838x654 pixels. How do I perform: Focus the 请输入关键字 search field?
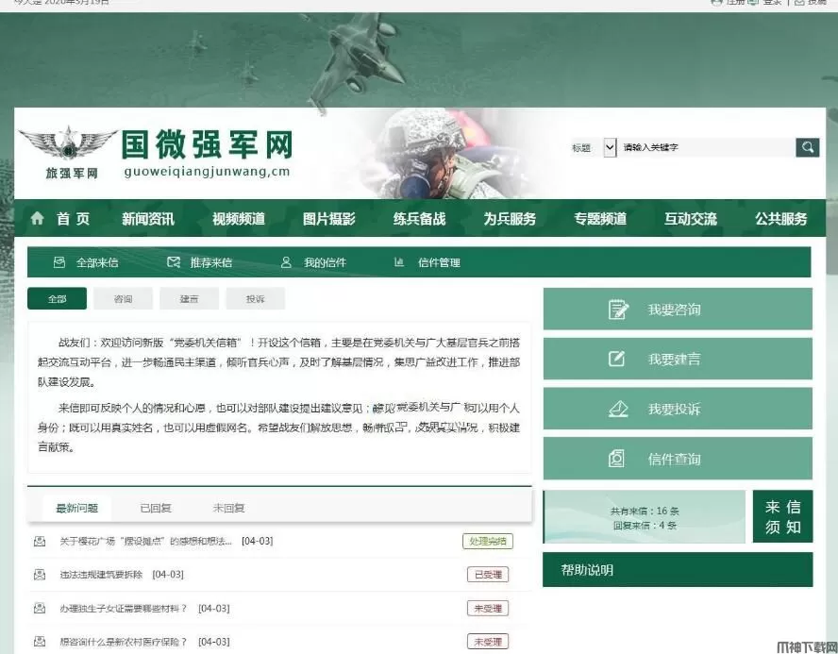coord(706,147)
